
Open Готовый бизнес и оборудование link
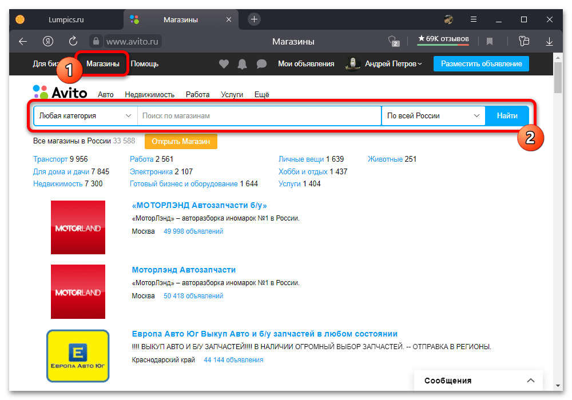[184, 183]
